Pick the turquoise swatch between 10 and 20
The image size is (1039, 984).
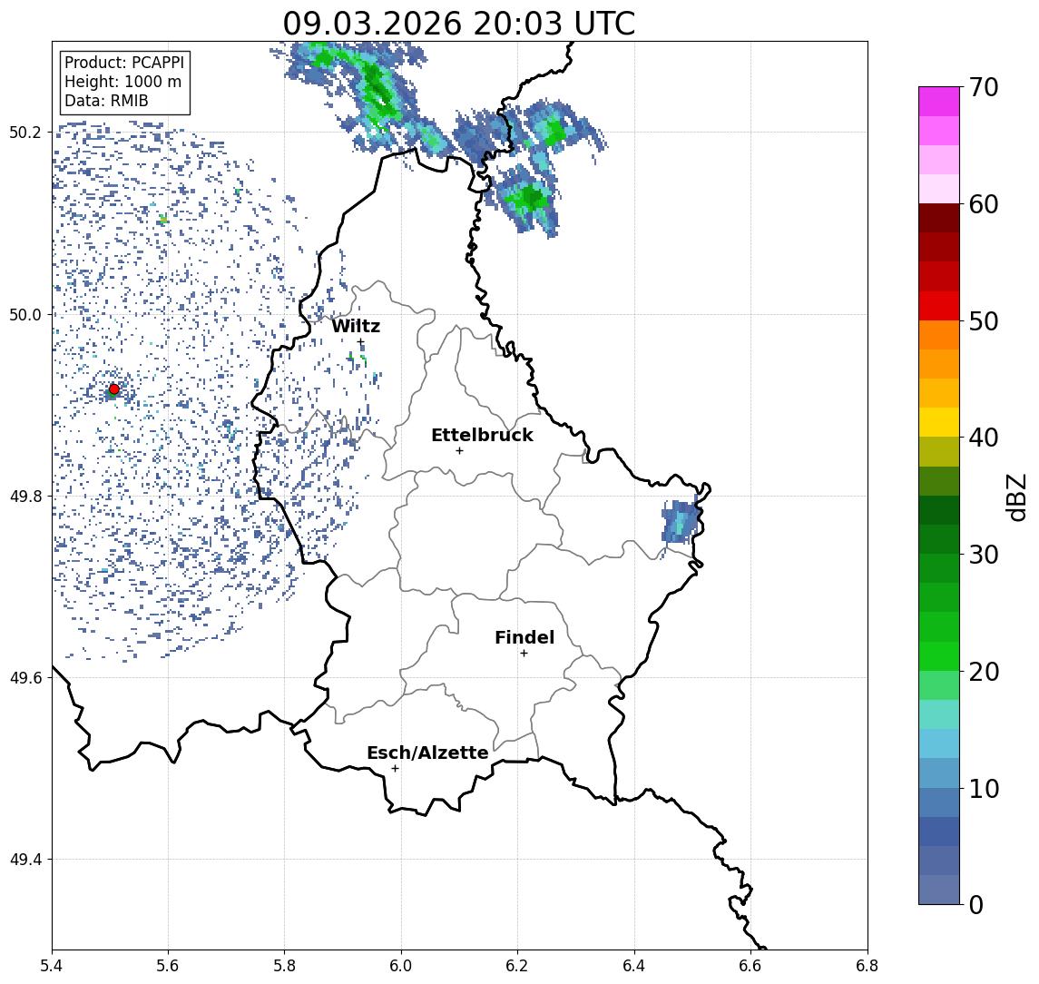click(939, 714)
